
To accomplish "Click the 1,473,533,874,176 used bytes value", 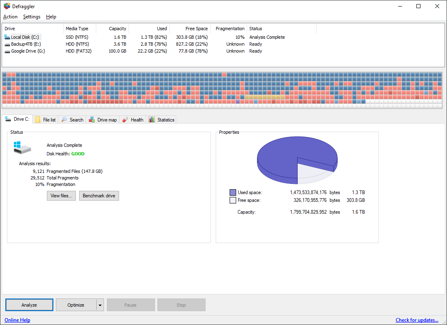I will click(x=308, y=192).
